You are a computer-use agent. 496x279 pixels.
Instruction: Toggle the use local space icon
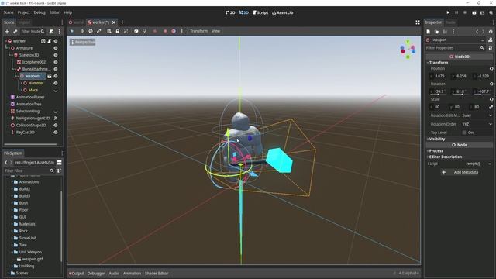pos(136,31)
